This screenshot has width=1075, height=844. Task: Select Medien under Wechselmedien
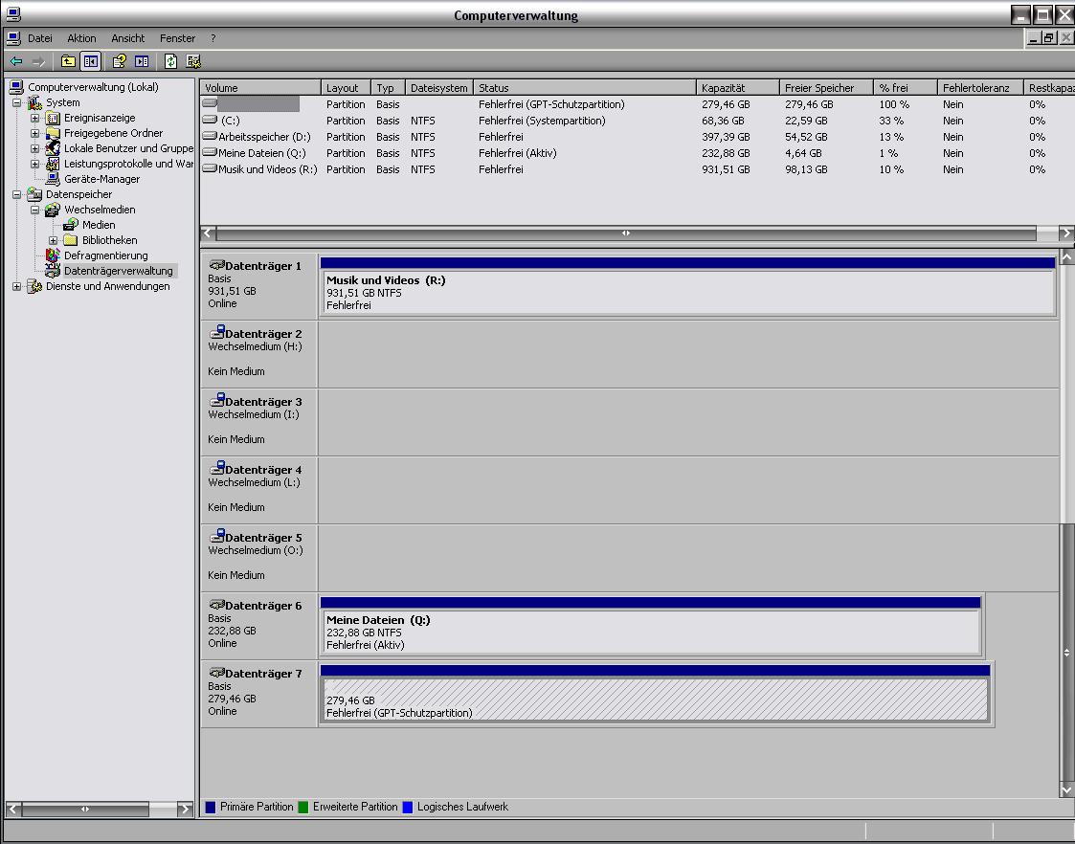coord(99,225)
